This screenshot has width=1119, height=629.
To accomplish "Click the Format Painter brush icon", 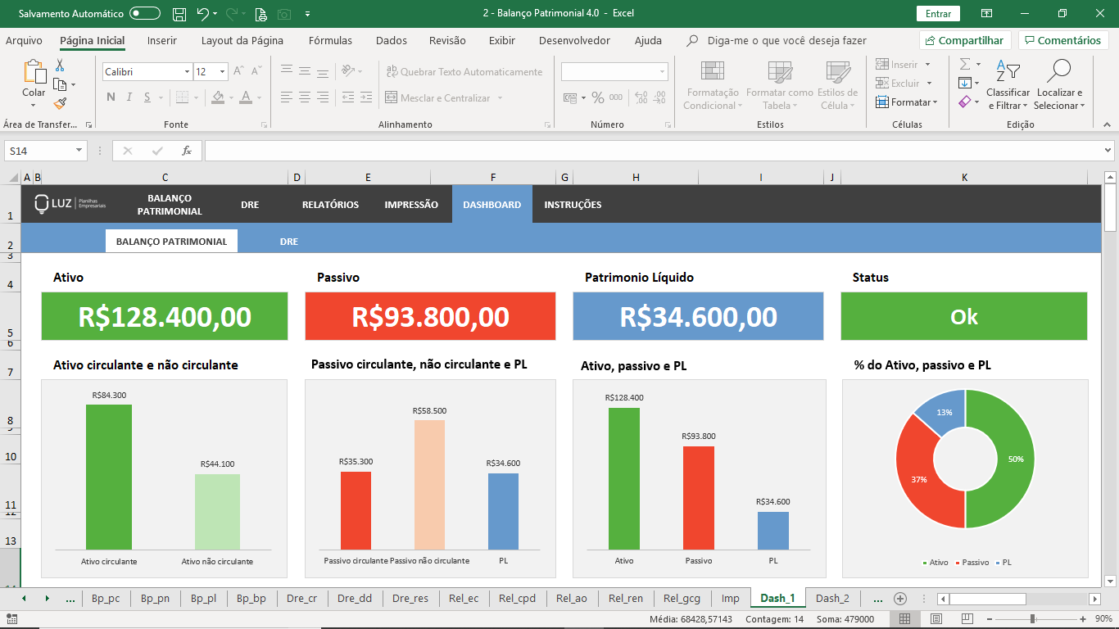I will coord(60,104).
